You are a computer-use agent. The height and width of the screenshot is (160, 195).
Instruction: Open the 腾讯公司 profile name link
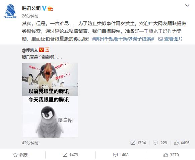(x=31, y=8)
